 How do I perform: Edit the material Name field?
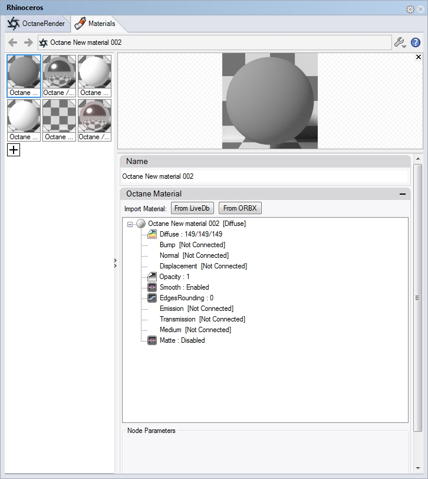click(265, 176)
